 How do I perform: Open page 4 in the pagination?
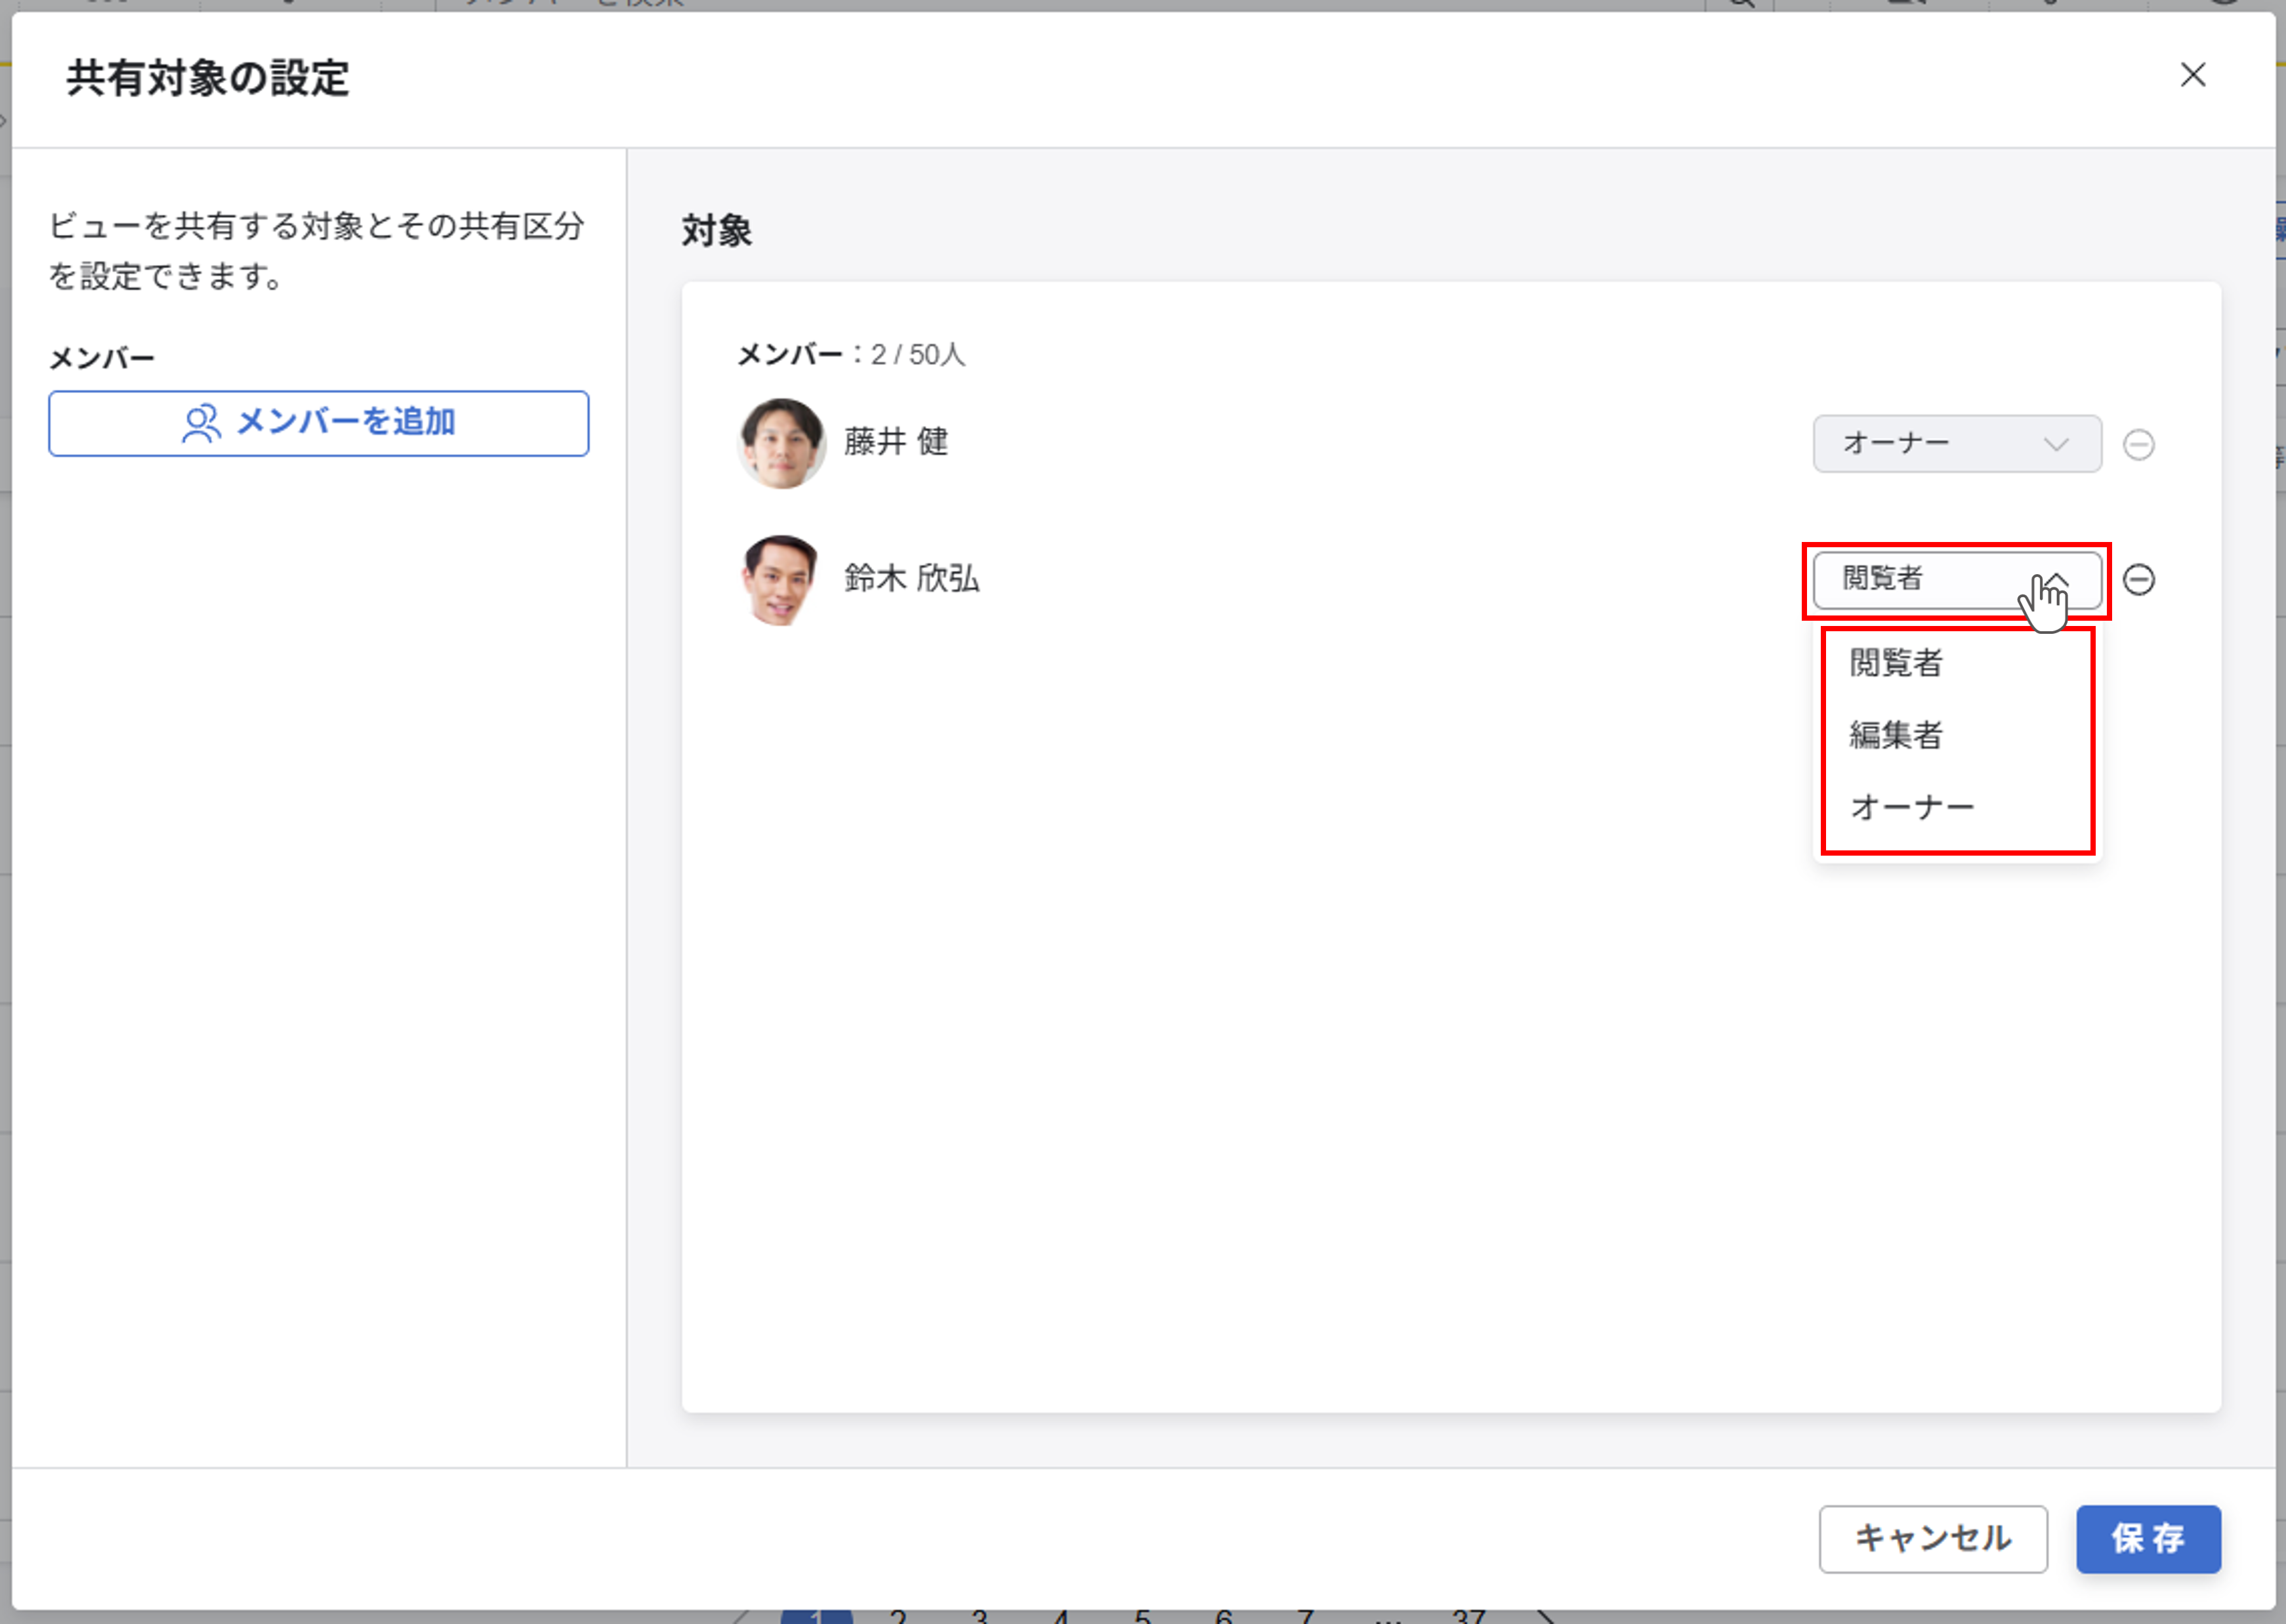point(1061,1616)
